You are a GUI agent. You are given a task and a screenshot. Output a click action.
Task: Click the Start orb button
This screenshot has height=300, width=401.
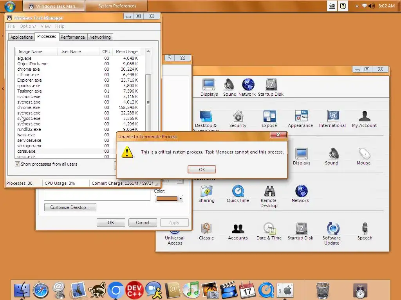tap(10, 6)
